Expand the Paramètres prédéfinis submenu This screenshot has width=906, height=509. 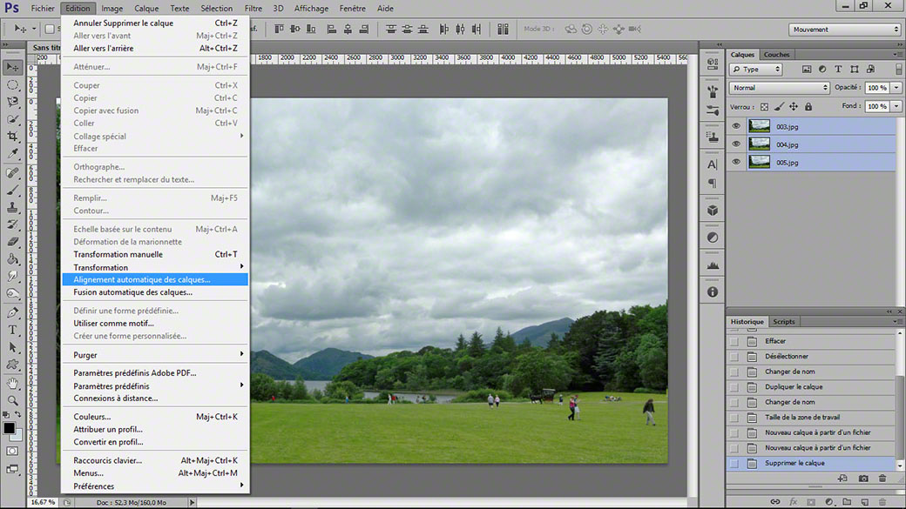tap(155, 386)
